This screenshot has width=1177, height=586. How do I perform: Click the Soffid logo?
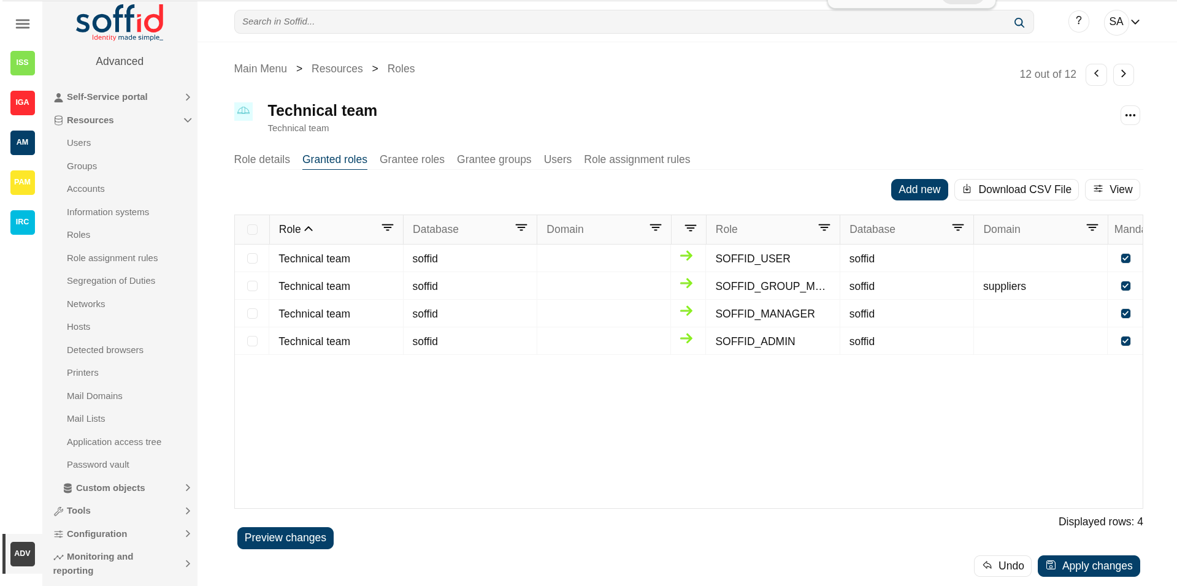click(120, 23)
